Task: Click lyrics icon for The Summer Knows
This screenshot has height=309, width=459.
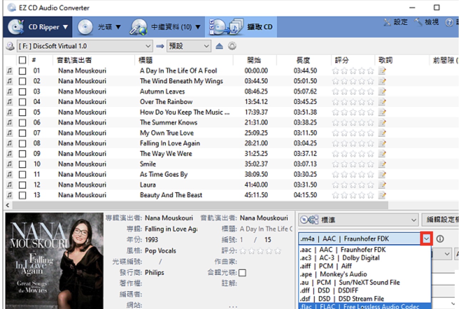Action: pyautogui.click(x=382, y=122)
